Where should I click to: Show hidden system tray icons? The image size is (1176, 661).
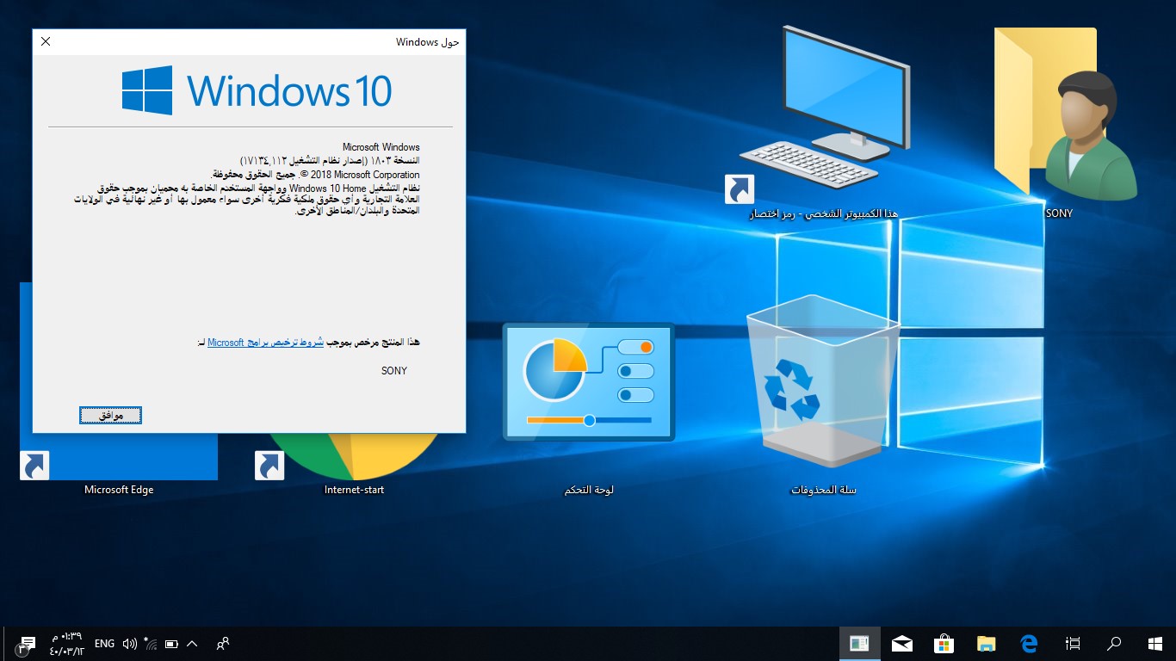[192, 644]
